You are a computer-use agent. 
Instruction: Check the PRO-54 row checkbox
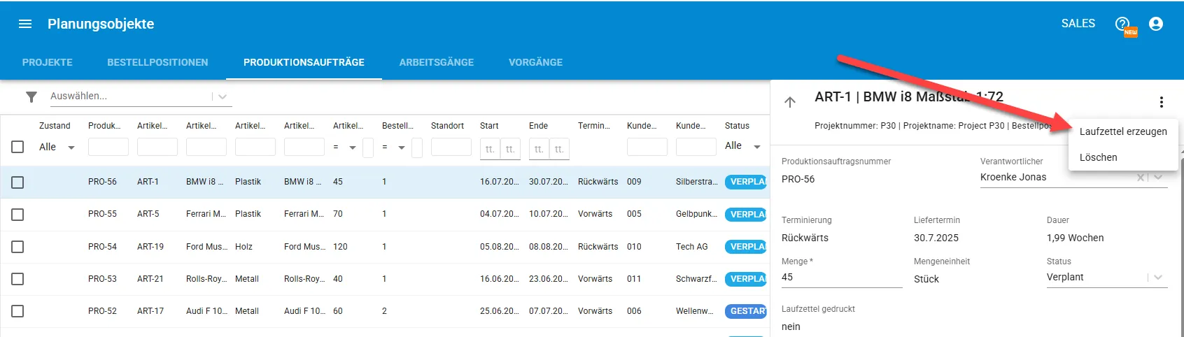17,247
